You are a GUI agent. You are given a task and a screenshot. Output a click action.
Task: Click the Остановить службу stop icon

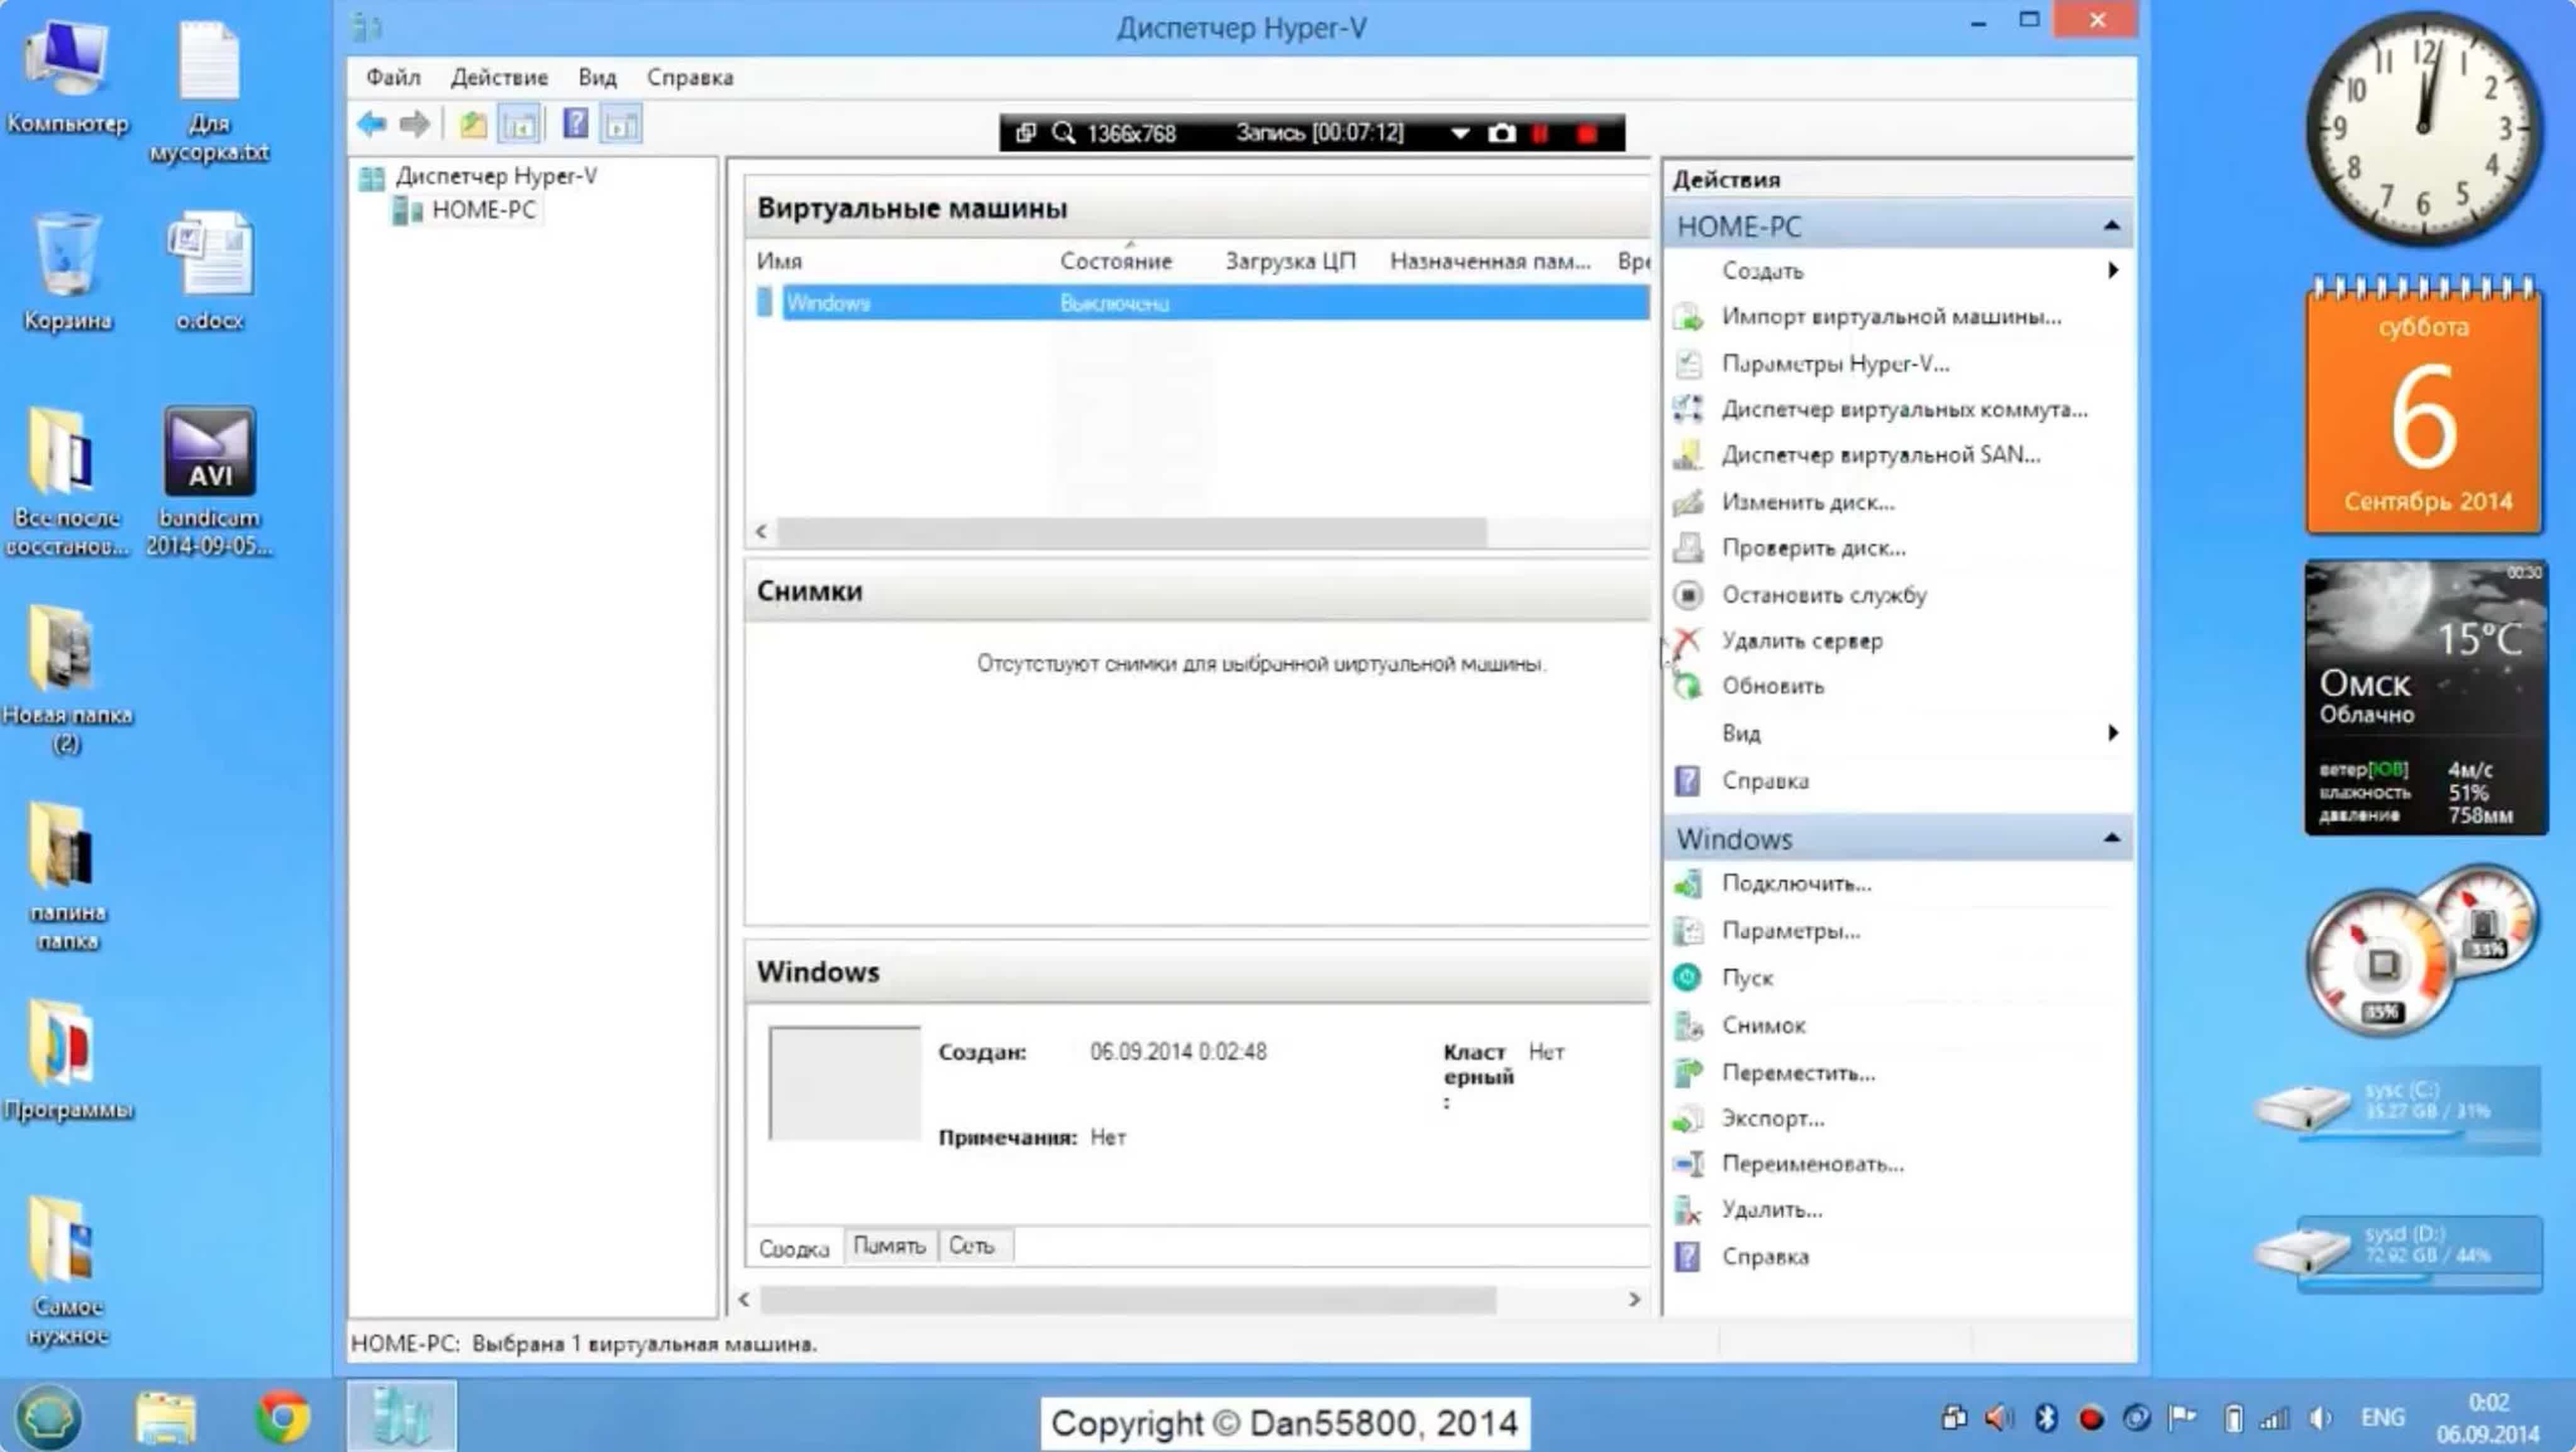pos(1688,595)
